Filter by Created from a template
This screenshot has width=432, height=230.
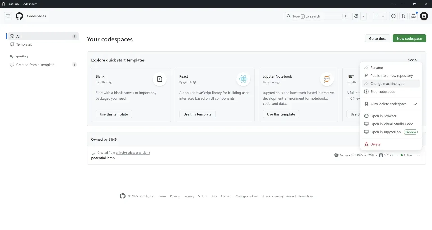coord(43,65)
